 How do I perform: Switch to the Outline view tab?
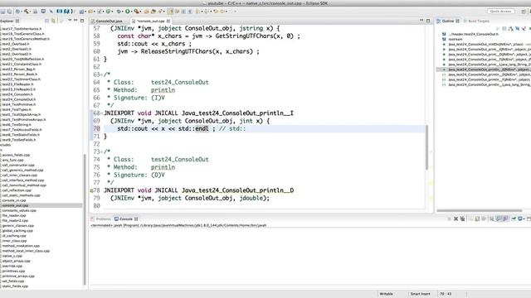click(x=448, y=21)
